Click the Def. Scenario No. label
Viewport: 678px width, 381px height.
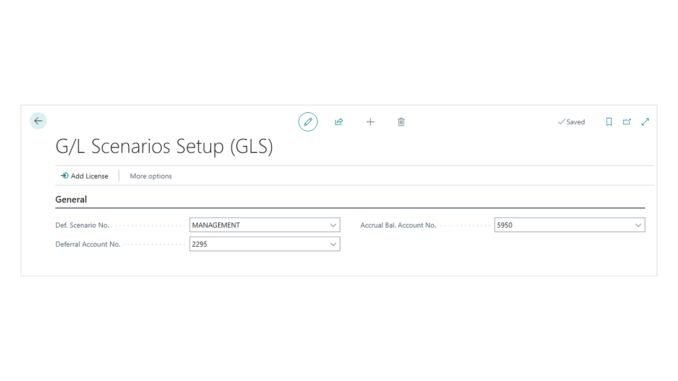click(x=82, y=225)
